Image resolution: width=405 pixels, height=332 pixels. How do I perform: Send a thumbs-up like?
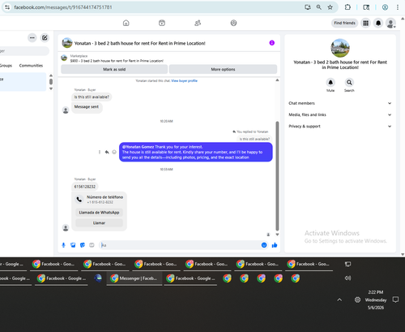coord(275,245)
